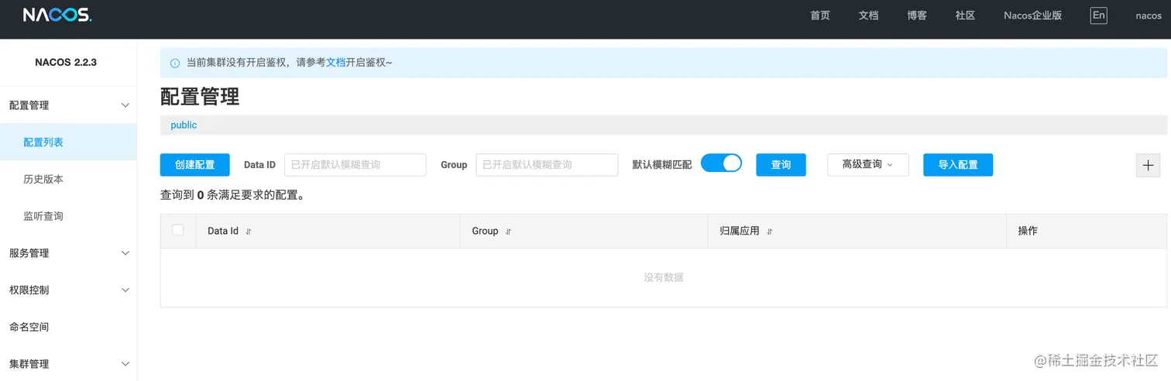Viewport: 1171px width, 381px height.
Task: Click the NACOS logo in header
Action: pyautogui.click(x=57, y=15)
